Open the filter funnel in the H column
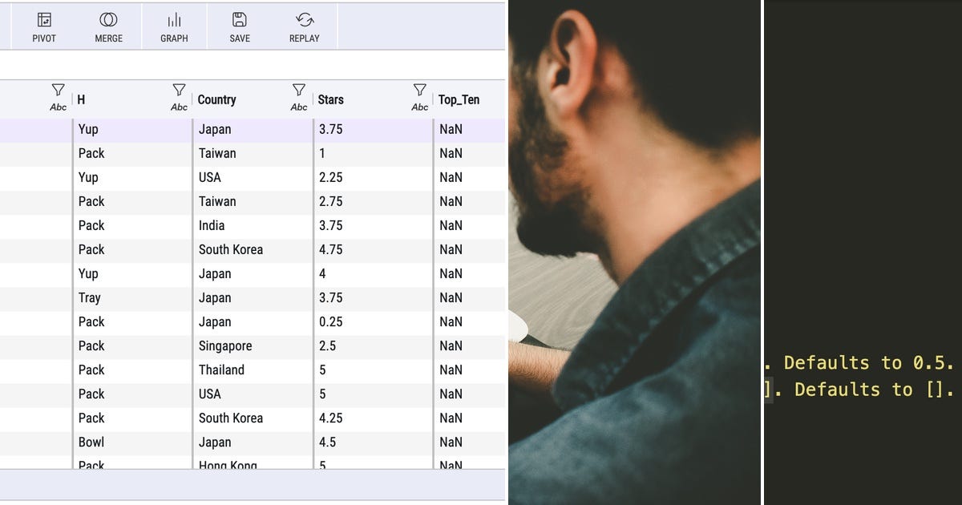 (x=179, y=90)
